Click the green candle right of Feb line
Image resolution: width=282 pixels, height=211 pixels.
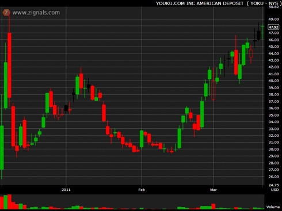(x=142, y=139)
